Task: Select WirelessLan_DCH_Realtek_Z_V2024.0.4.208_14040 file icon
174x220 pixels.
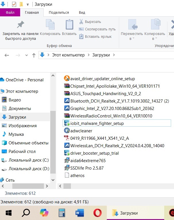Action: 67,145
